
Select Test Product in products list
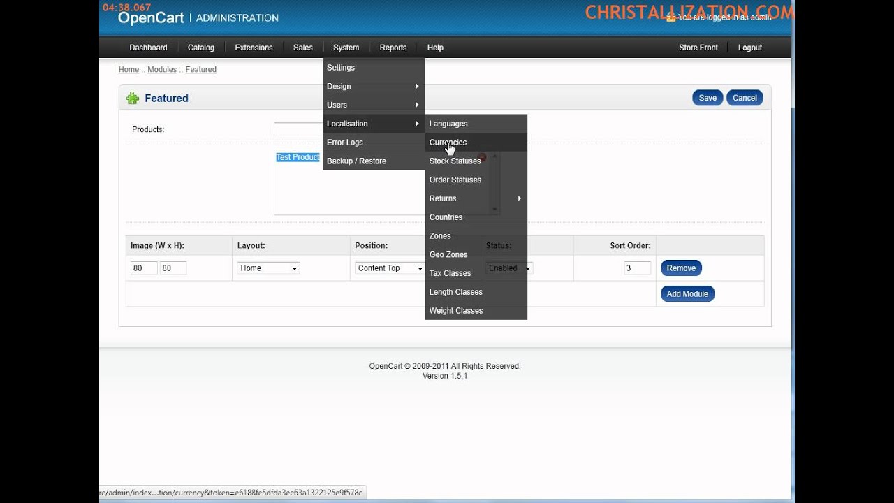[x=298, y=157]
